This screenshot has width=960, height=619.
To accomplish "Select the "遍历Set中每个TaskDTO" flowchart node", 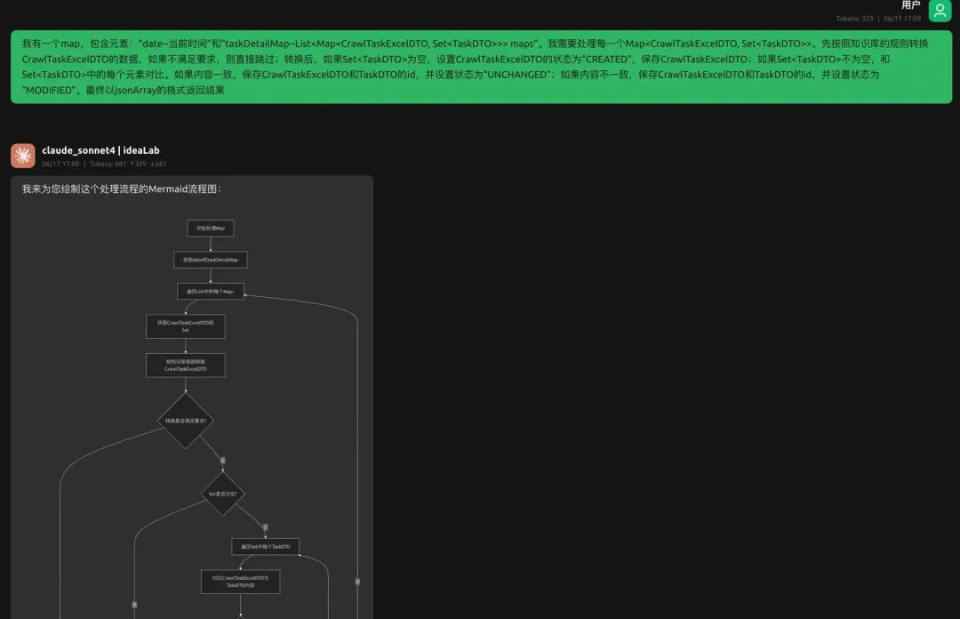I will coord(265,546).
